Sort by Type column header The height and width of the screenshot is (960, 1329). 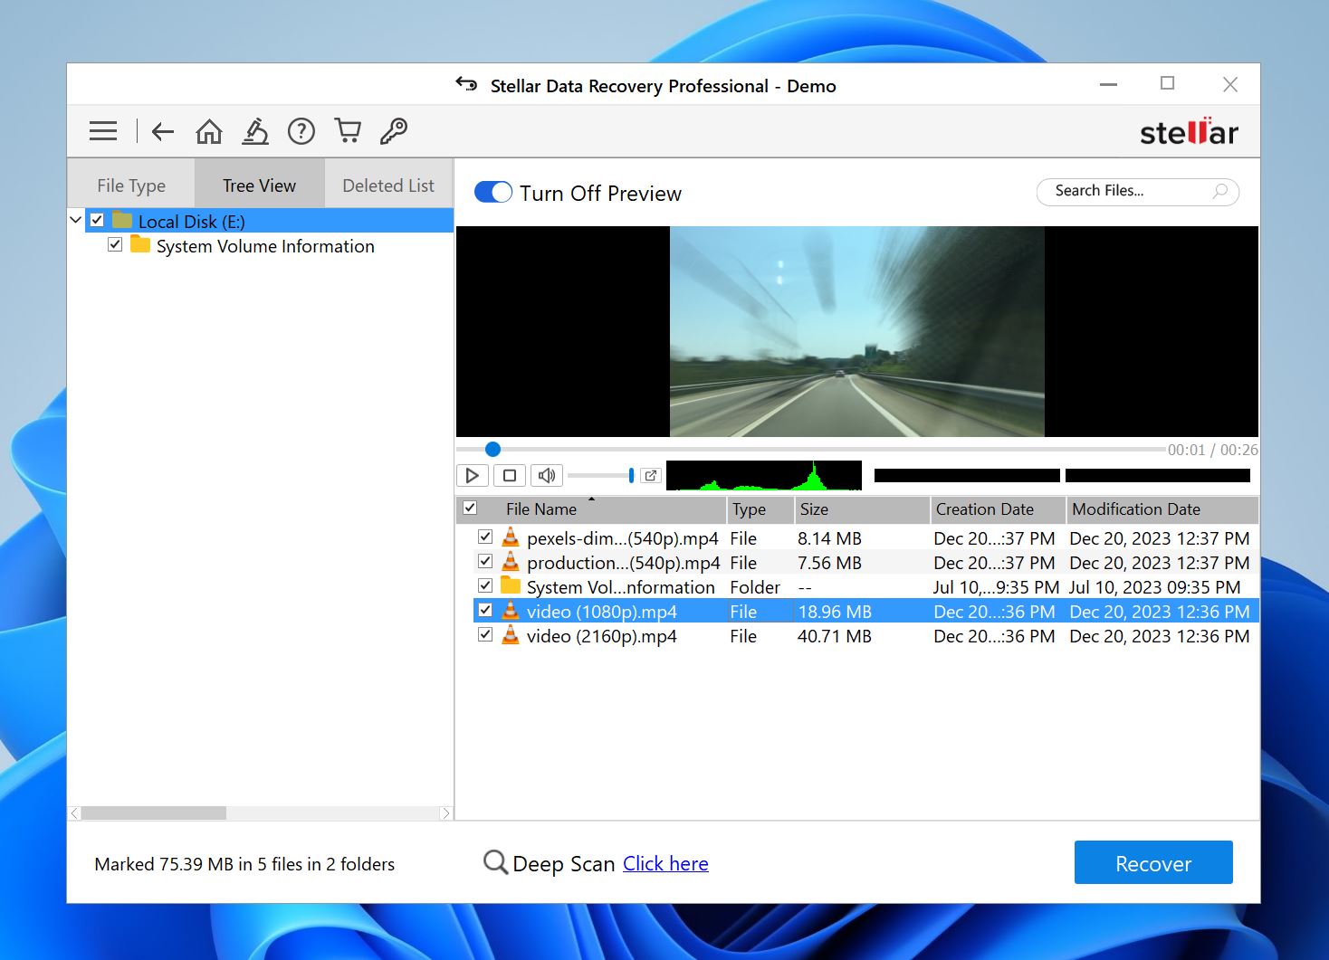[x=760, y=509]
